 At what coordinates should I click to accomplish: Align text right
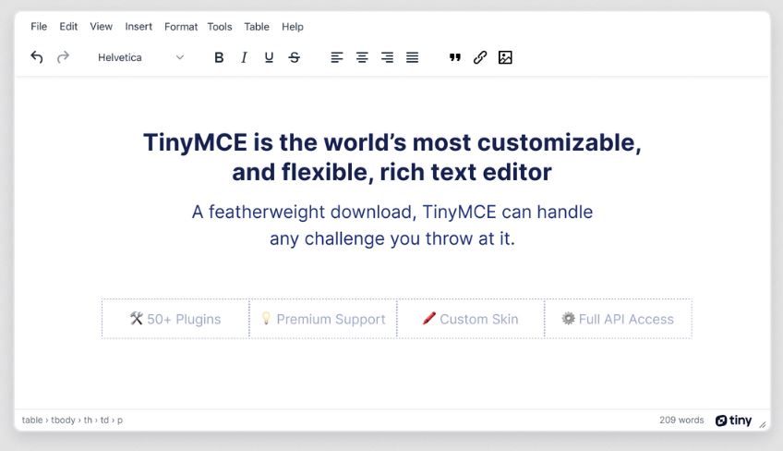pyautogui.click(x=387, y=57)
